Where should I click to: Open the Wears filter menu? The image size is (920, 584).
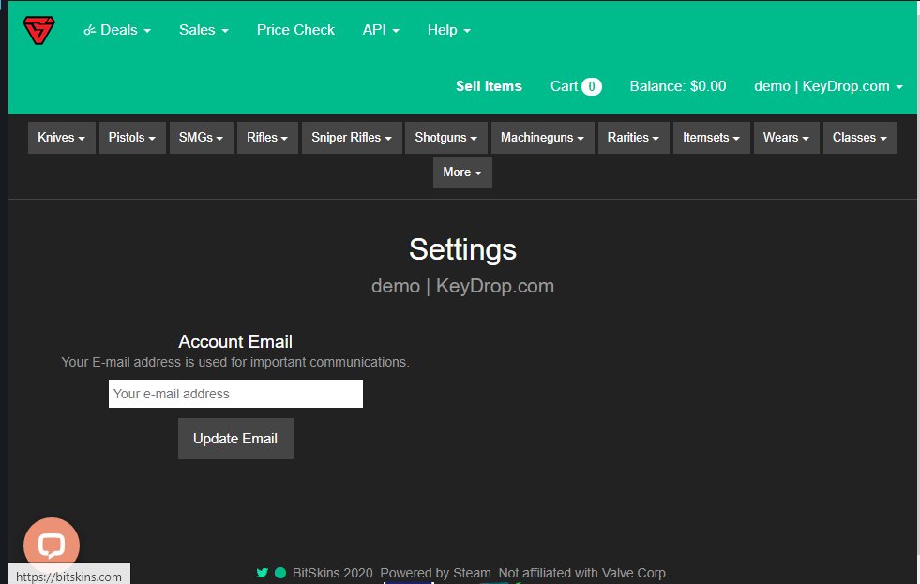pyautogui.click(x=786, y=138)
